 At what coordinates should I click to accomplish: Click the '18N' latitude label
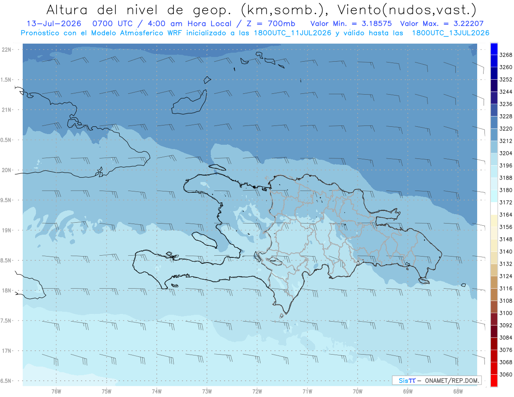click(6, 290)
